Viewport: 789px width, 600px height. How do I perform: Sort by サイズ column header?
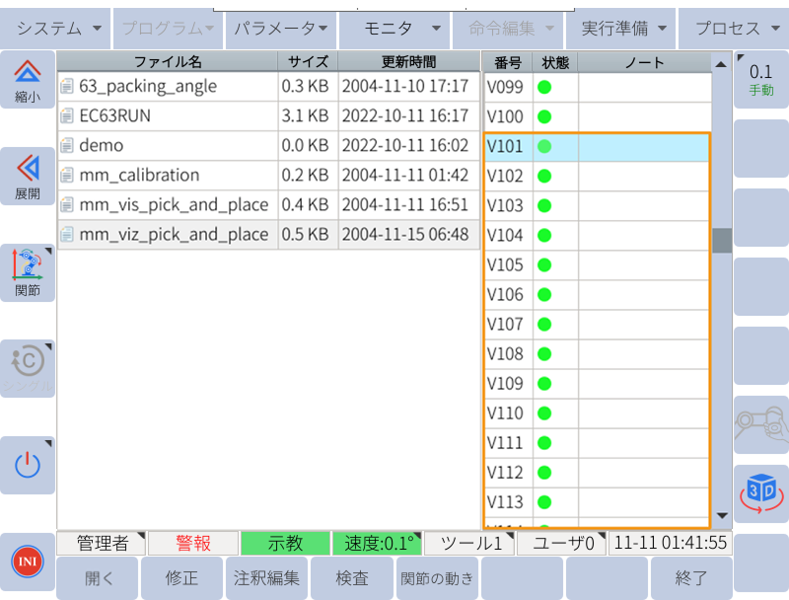(308, 62)
